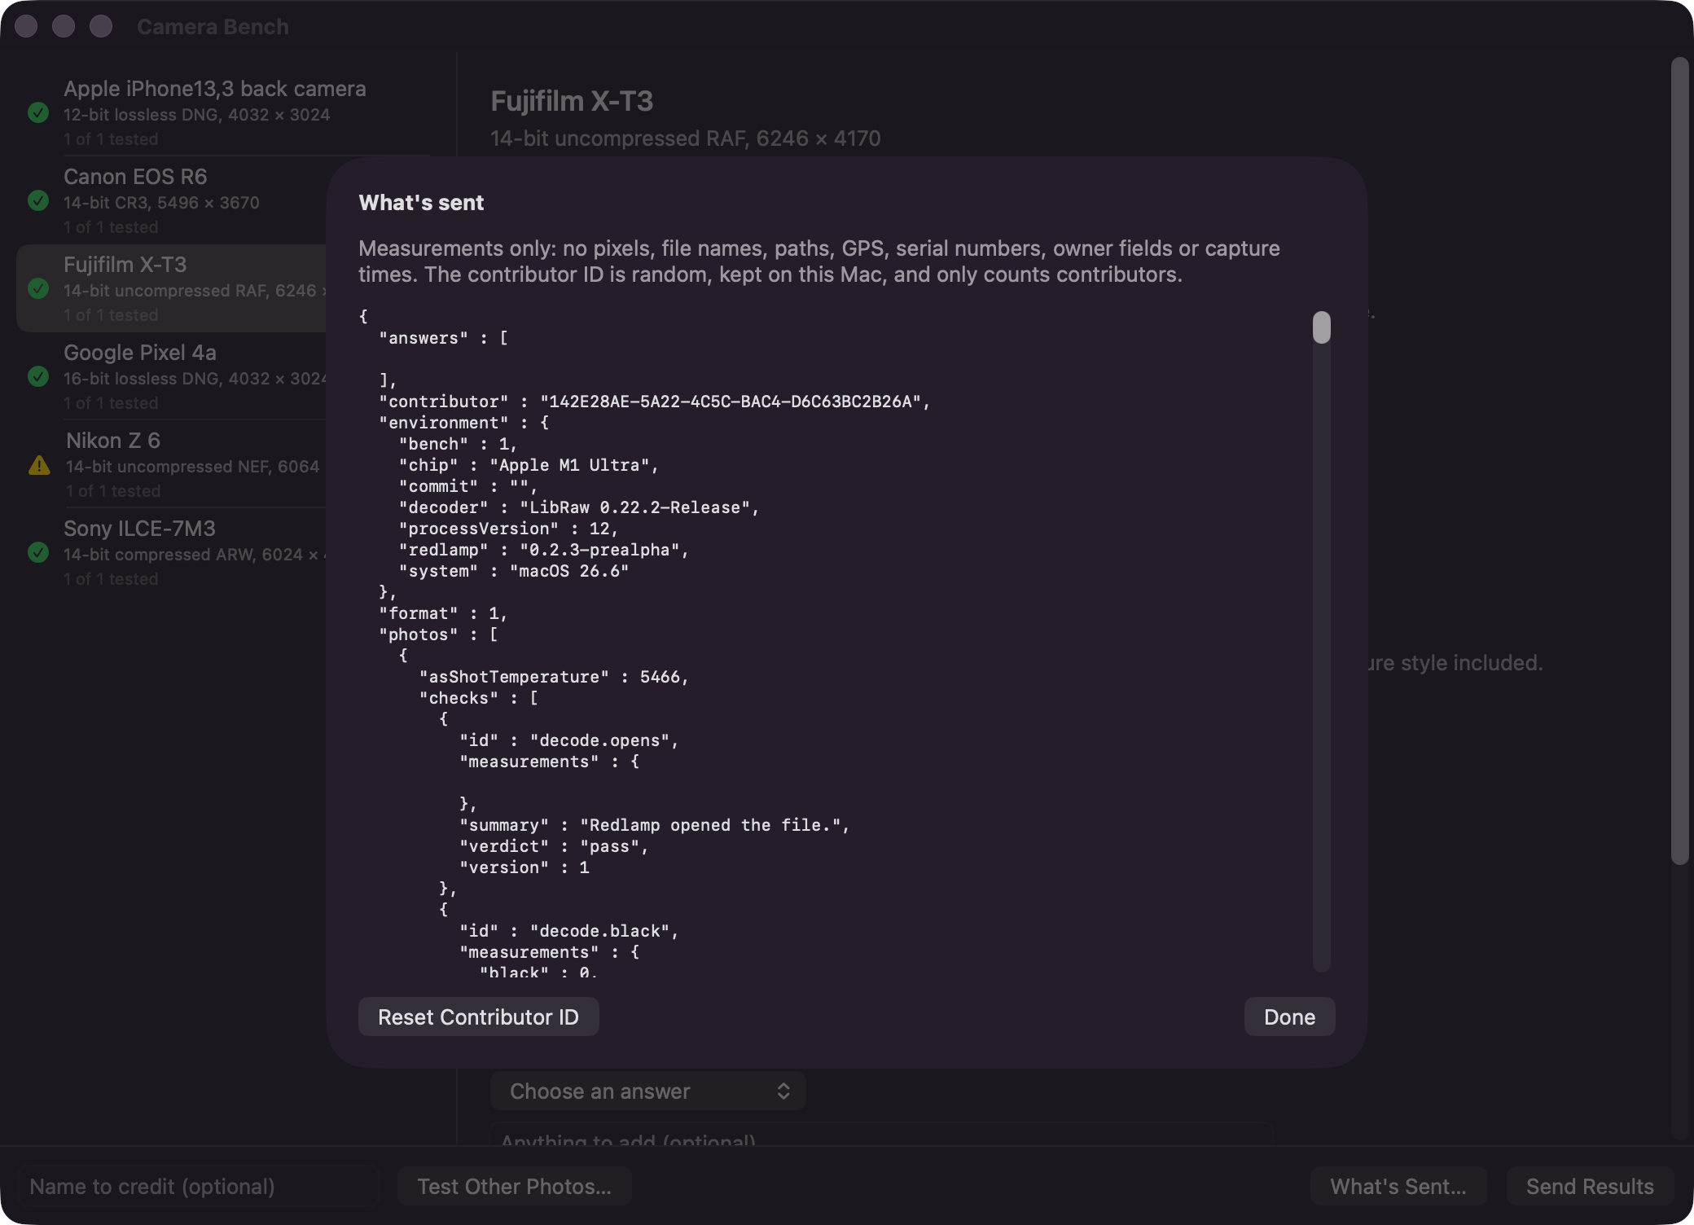1694x1225 pixels.
Task: Click yellow warning icon beside Nikon Z 6
Action: (x=39, y=465)
